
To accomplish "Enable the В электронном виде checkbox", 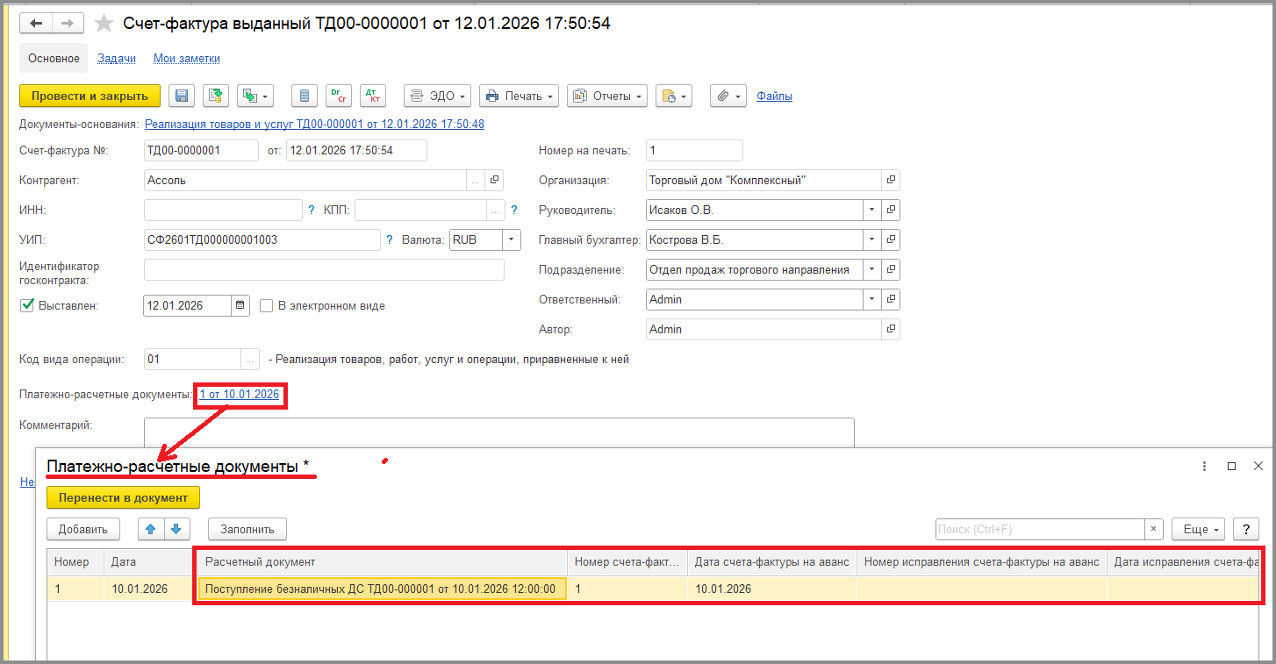I will (x=267, y=306).
